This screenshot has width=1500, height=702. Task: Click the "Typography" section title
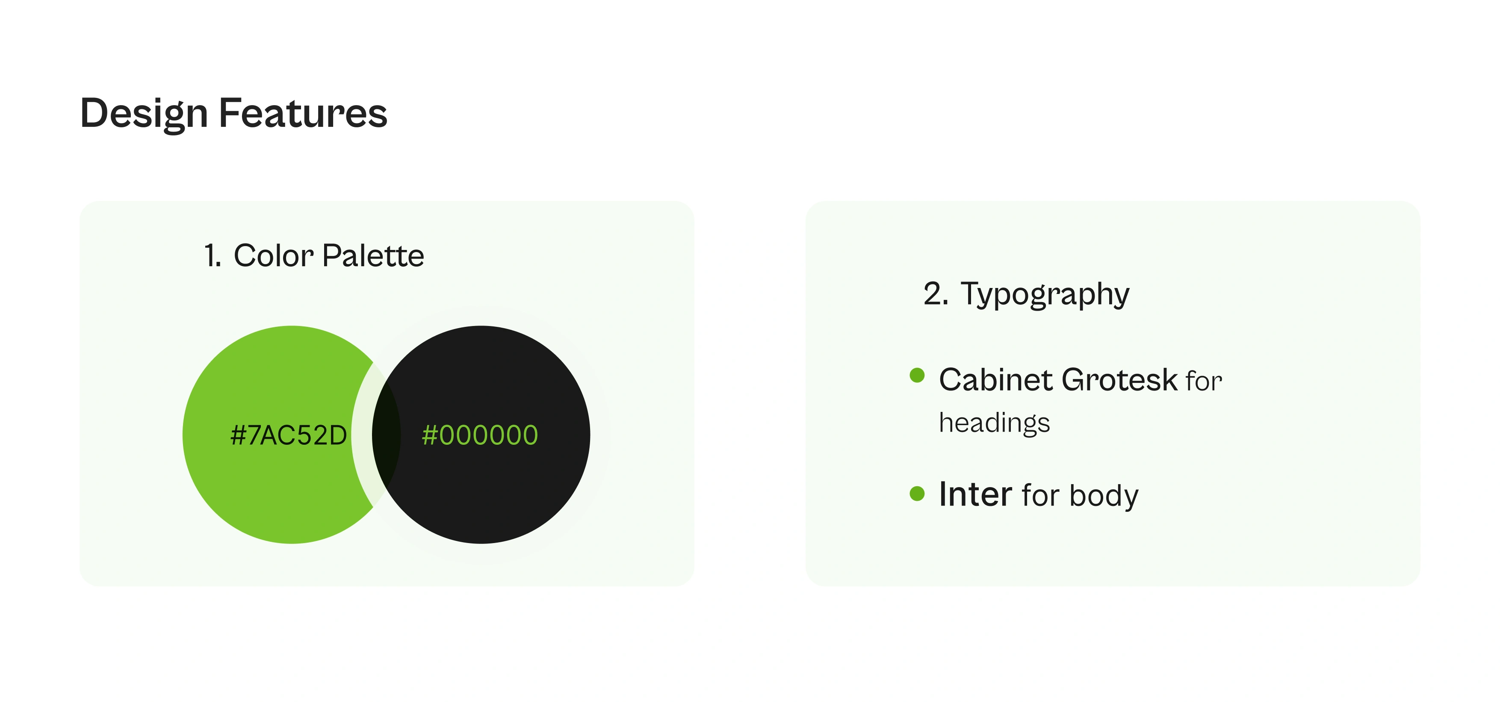1045,294
